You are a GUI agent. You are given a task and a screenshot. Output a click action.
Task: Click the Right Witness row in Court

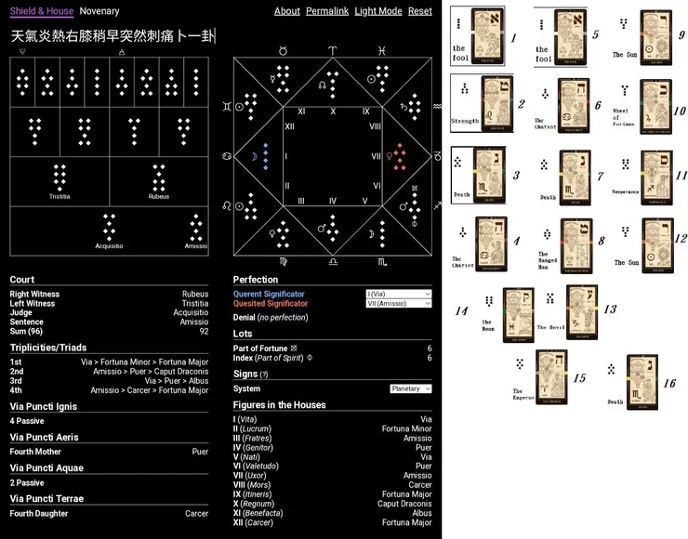tap(110, 294)
